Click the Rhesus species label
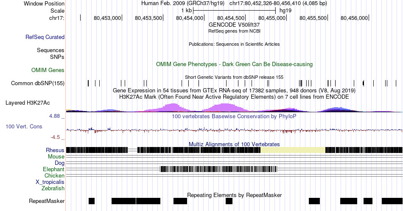The height and width of the screenshot is (211, 403). tap(55, 150)
